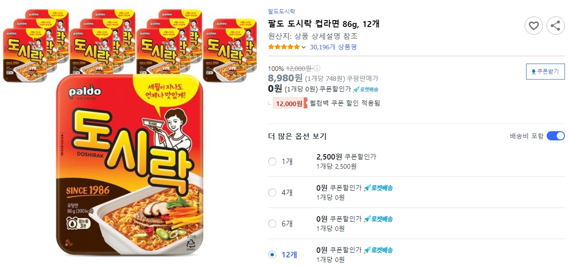The image size is (570, 267).
Task: Choose the 4개 quantity option
Action: 273,192
